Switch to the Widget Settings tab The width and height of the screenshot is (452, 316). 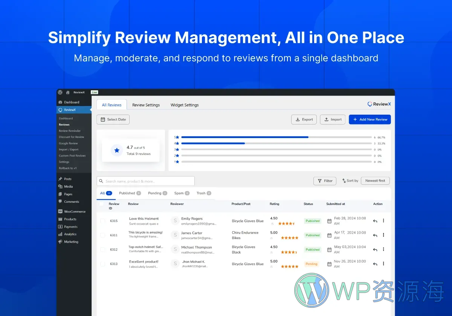click(x=185, y=105)
